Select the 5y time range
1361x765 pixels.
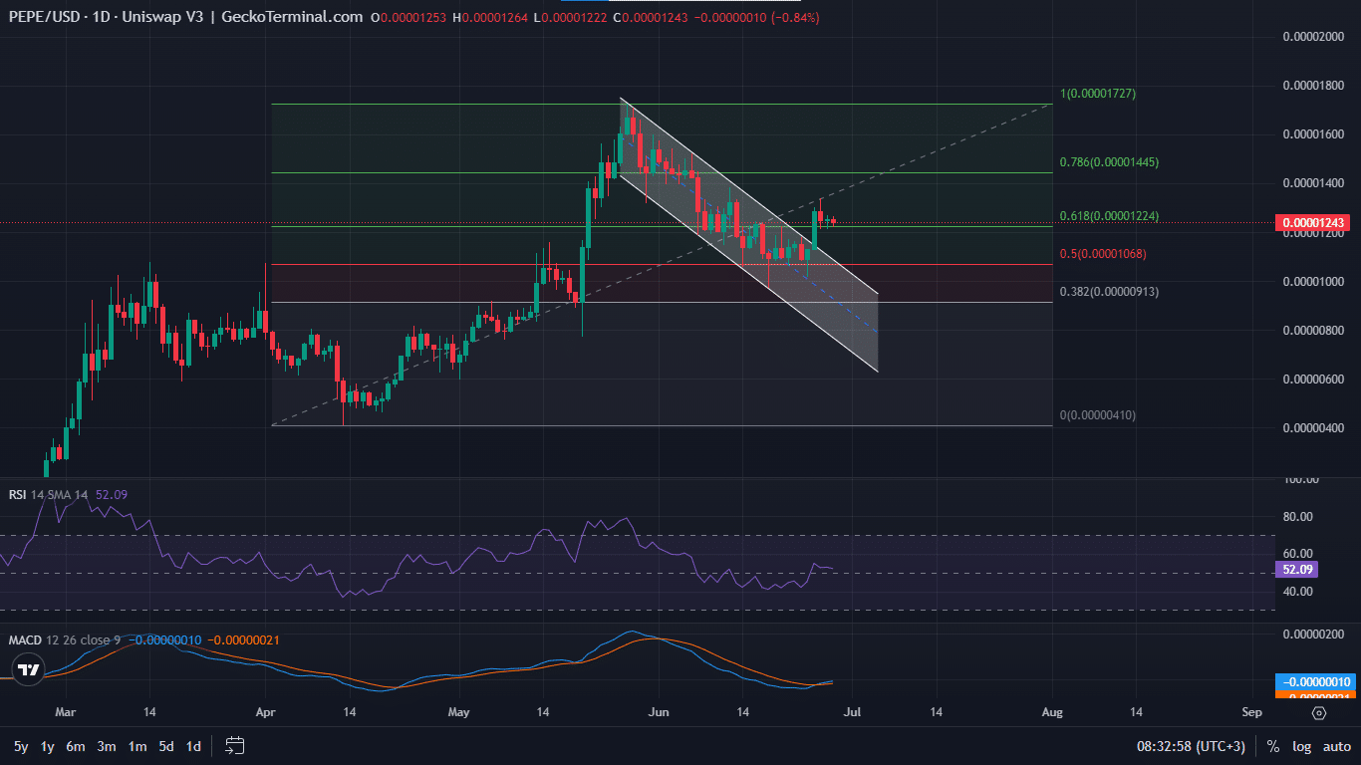pyautogui.click(x=21, y=746)
